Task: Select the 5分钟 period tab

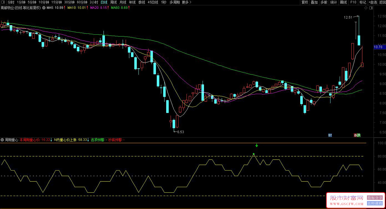Action: [32, 2]
